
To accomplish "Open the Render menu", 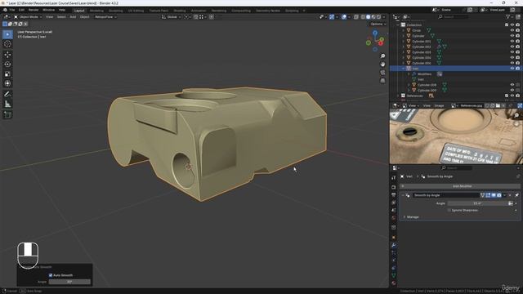I will [x=34, y=10].
